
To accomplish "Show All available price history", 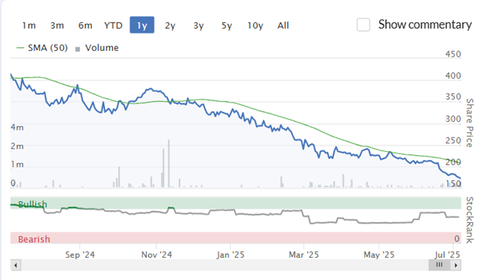I will pos(283,25).
